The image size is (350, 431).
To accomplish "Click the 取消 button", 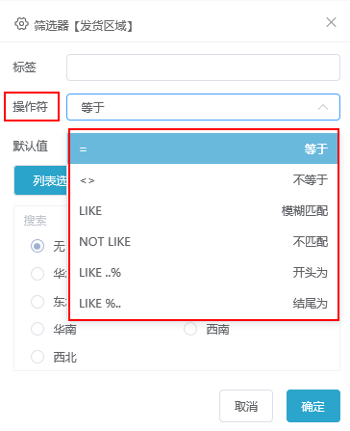I will pos(246,406).
